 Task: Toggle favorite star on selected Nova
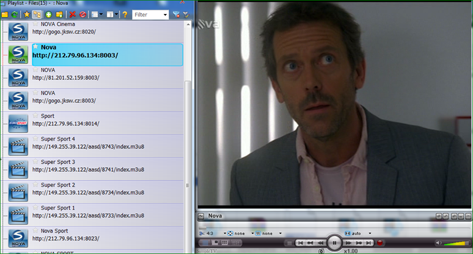click(x=35, y=46)
